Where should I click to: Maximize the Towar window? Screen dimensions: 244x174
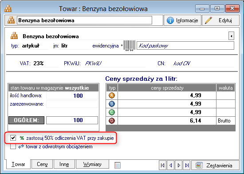[217, 8]
